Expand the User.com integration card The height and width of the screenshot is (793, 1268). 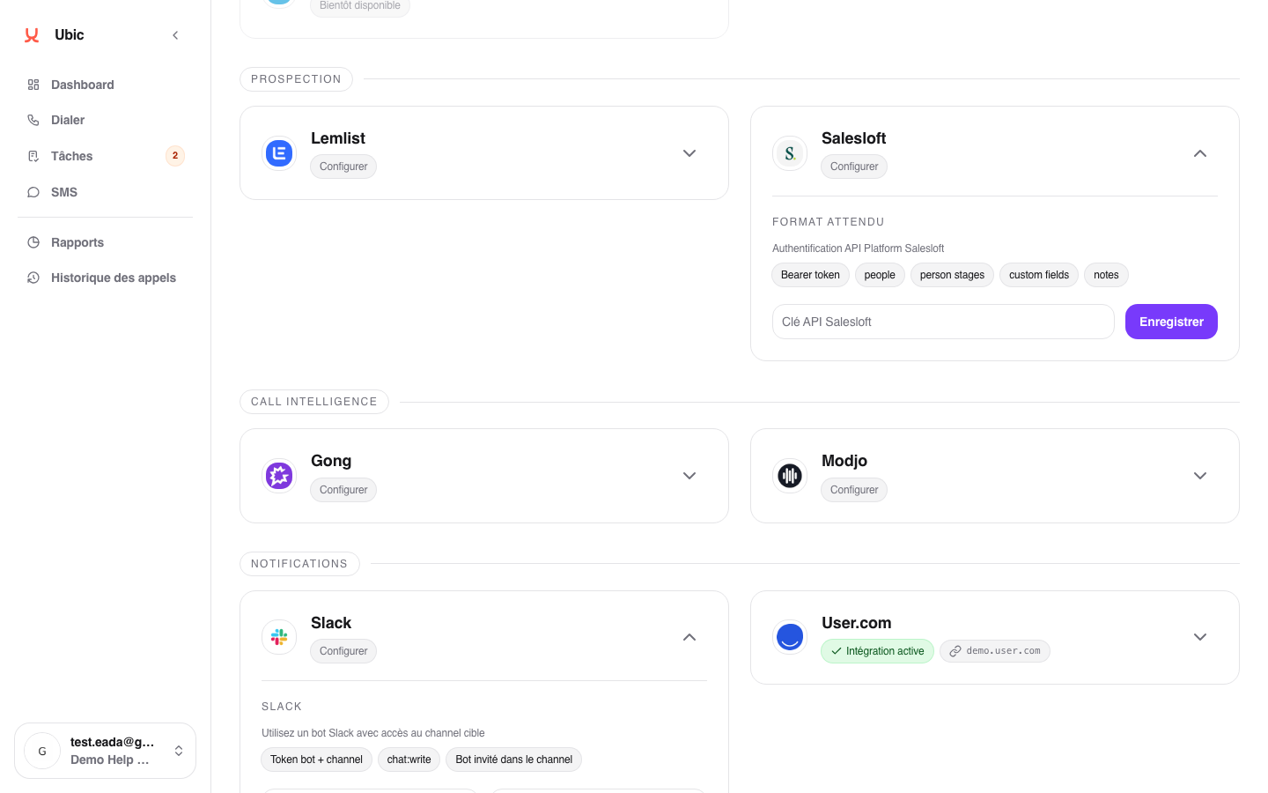click(x=1200, y=637)
